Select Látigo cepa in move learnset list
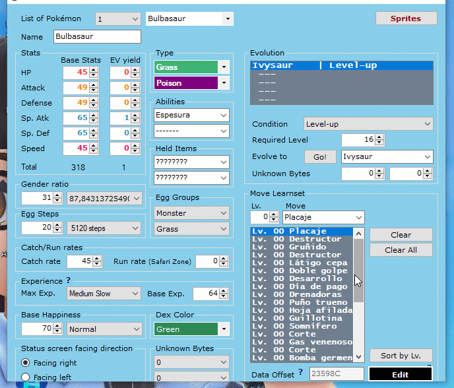Viewport: 454px width, 388px height. pos(302,263)
